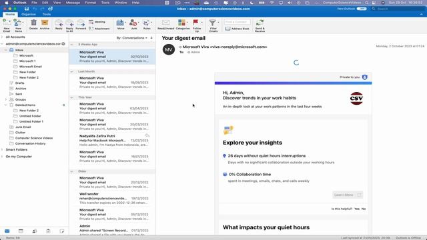
Task: Click Yes for Is this helpful
Action: pos(357,209)
